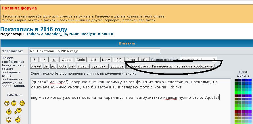Insert list item with [*] button
The image size is (253, 124).
click(x=118, y=60)
